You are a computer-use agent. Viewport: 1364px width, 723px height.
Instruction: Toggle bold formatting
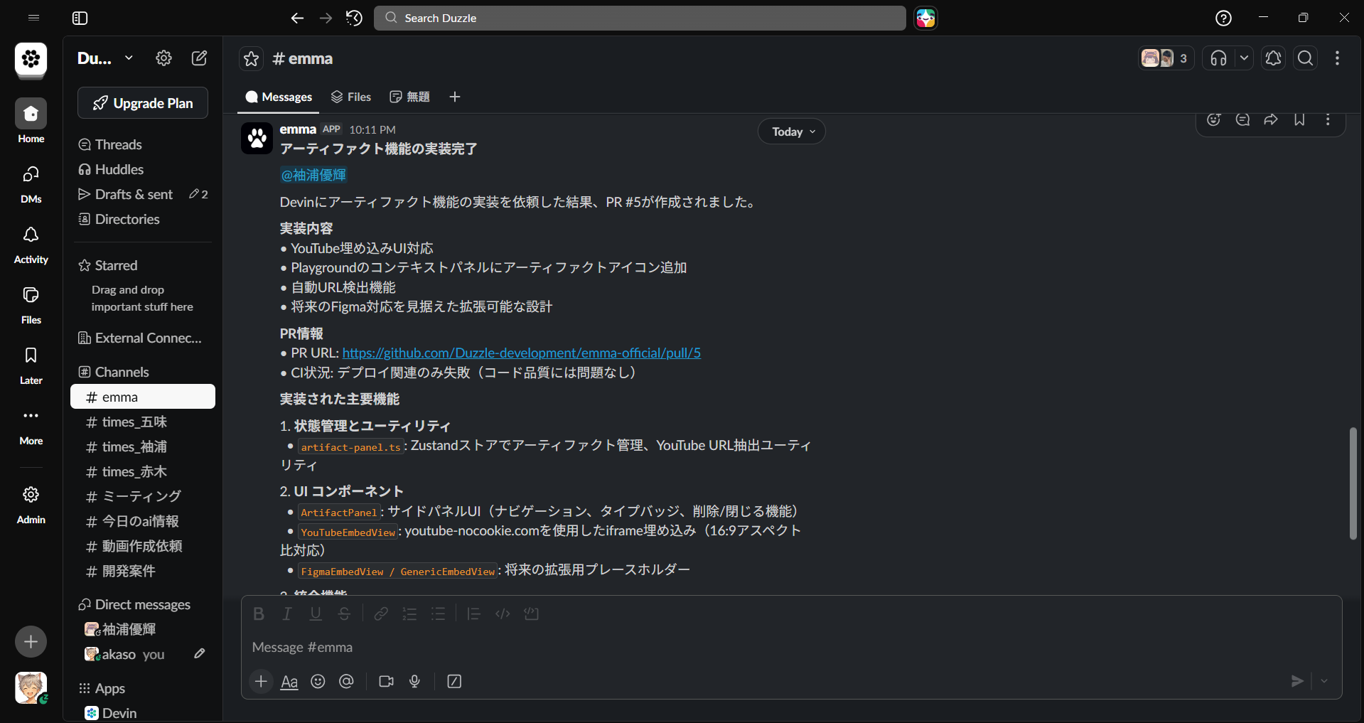click(259, 614)
